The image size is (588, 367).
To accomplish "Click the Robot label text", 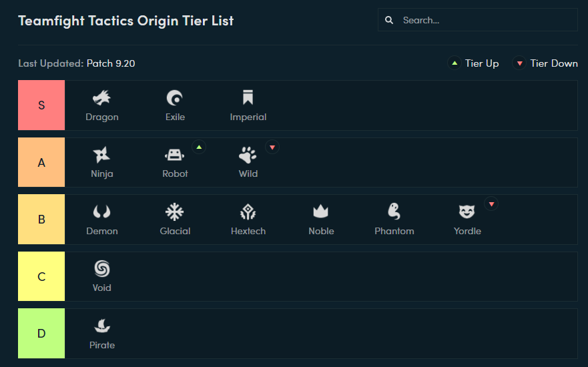I will click(175, 174).
